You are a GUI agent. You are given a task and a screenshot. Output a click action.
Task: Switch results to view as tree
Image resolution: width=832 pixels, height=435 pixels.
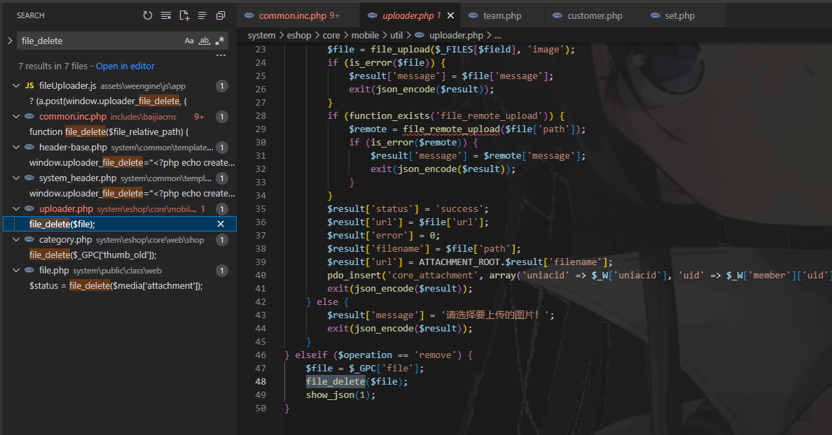202,15
